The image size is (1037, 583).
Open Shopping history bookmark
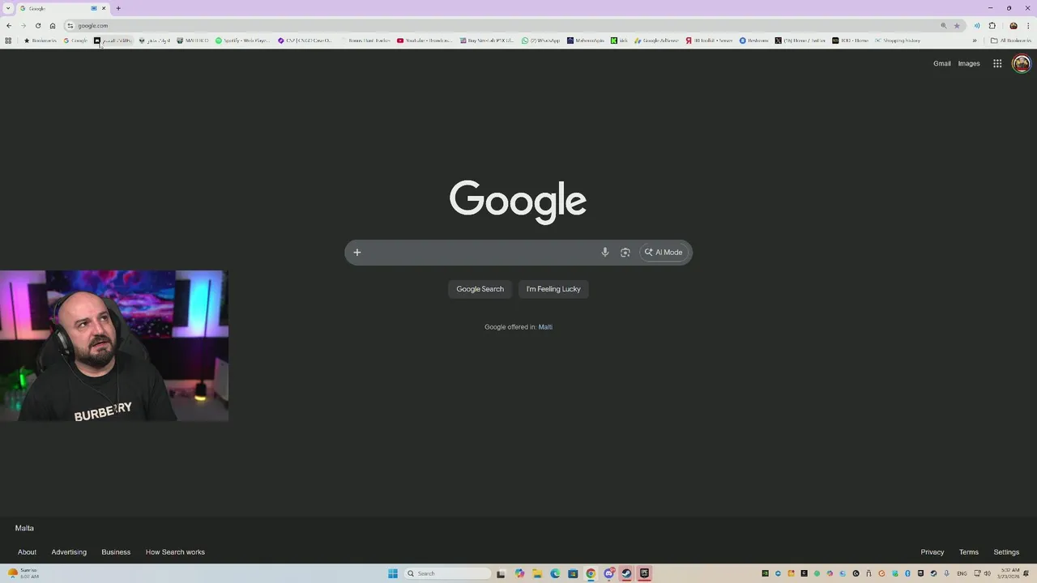[x=898, y=40]
